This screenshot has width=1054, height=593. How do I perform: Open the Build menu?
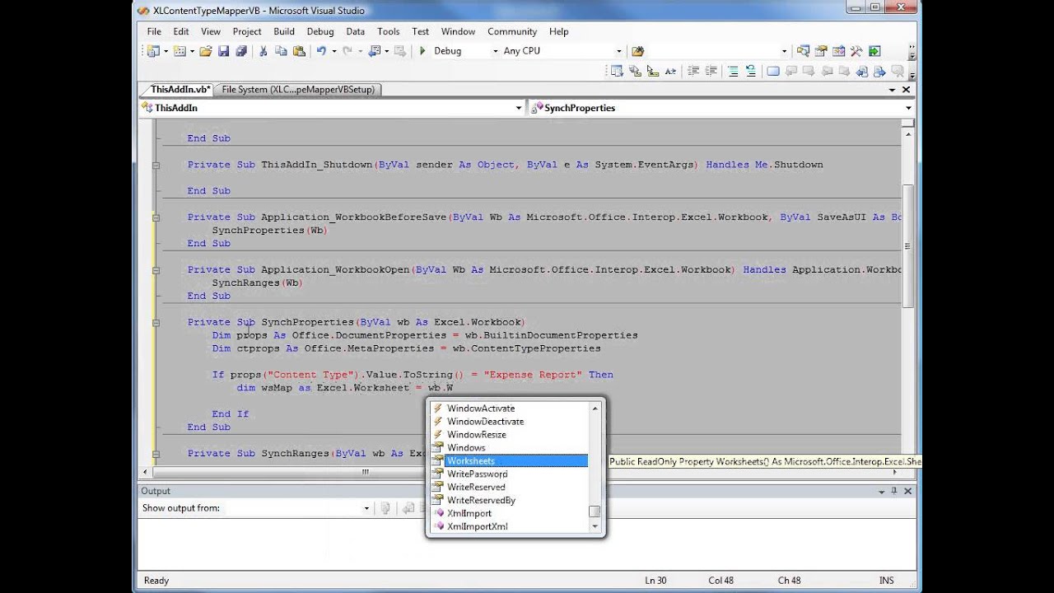tap(284, 31)
